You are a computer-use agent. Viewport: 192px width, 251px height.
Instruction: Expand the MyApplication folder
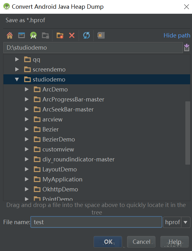point(27,179)
